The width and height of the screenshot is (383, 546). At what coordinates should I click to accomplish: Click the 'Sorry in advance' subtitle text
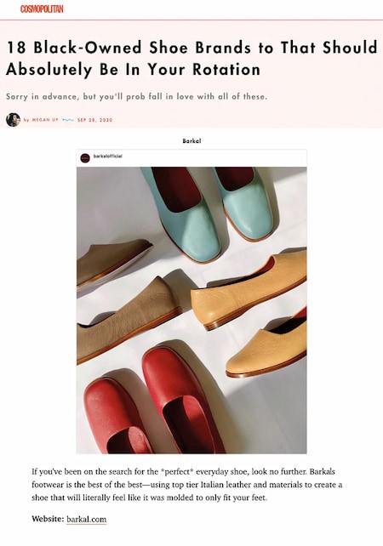[137, 96]
